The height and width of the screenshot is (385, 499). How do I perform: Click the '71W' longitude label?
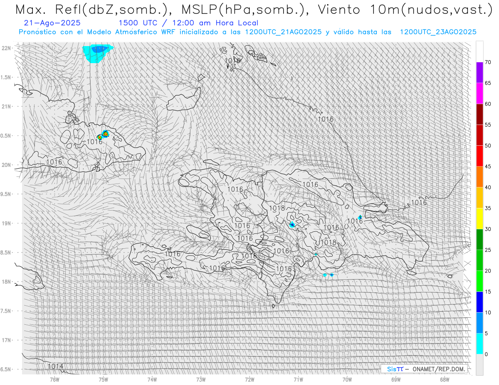(299, 379)
